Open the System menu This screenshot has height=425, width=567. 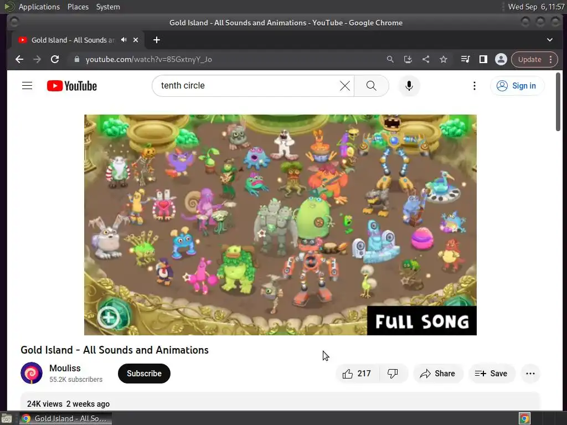[x=108, y=7]
